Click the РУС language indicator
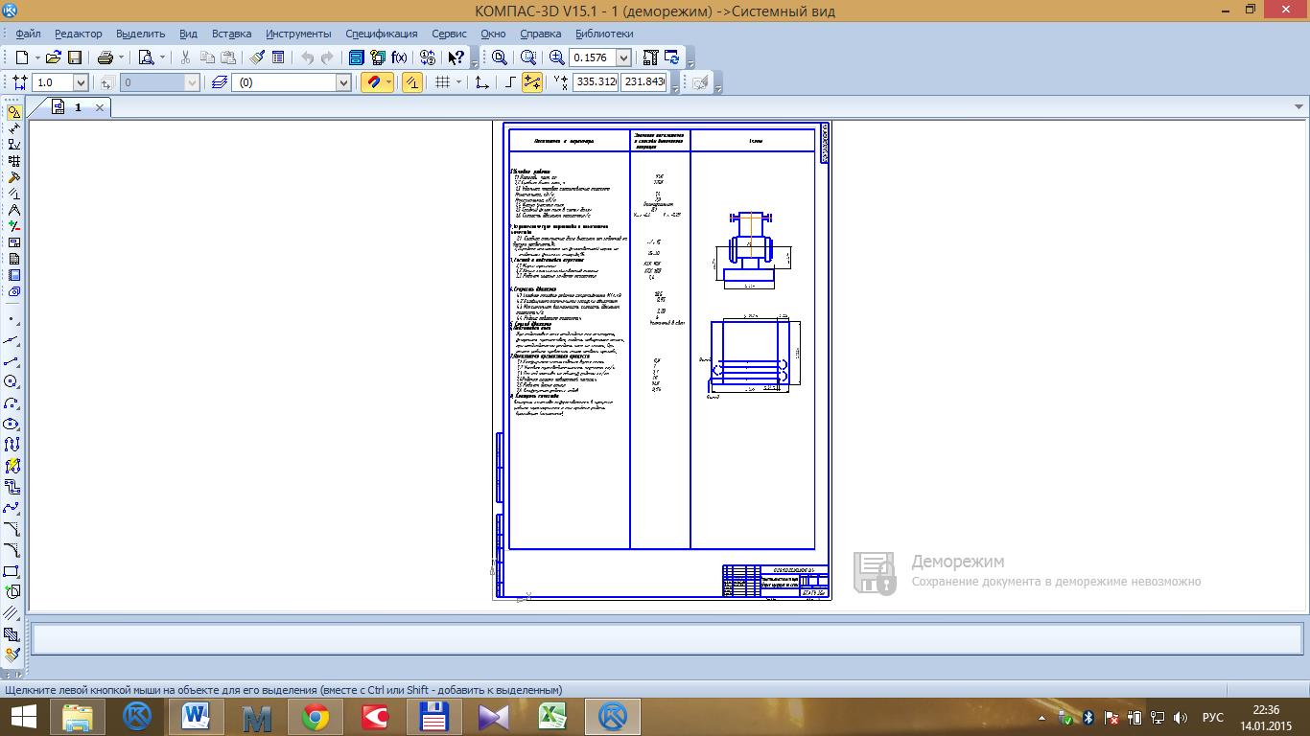Viewport: 1310px width, 736px height. pyautogui.click(x=1212, y=717)
